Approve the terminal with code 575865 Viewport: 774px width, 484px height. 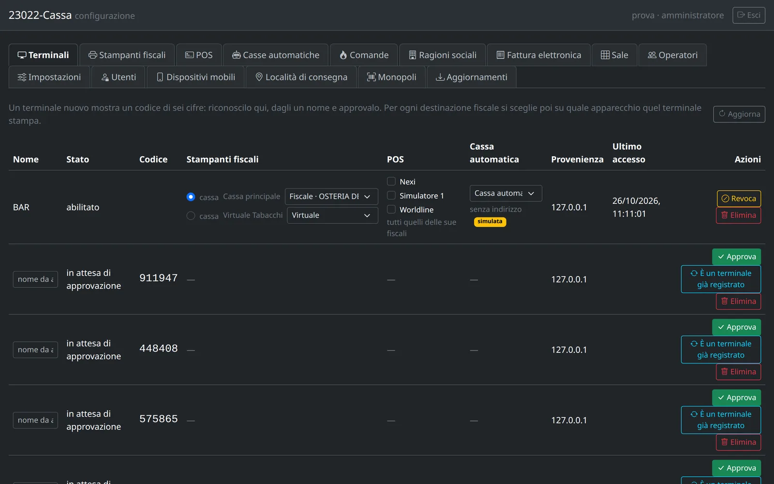coord(736,397)
